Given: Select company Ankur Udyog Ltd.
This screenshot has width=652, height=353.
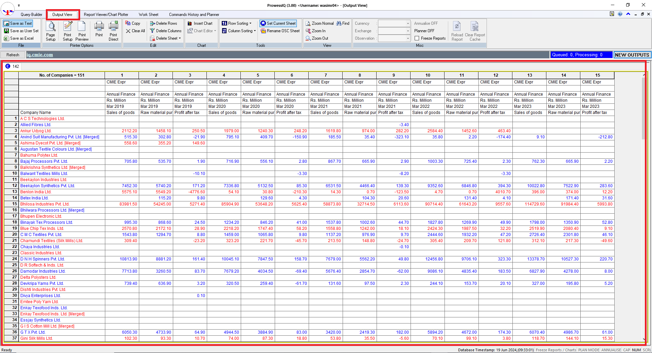Looking at the screenshot, I should pyautogui.click(x=36, y=131).
